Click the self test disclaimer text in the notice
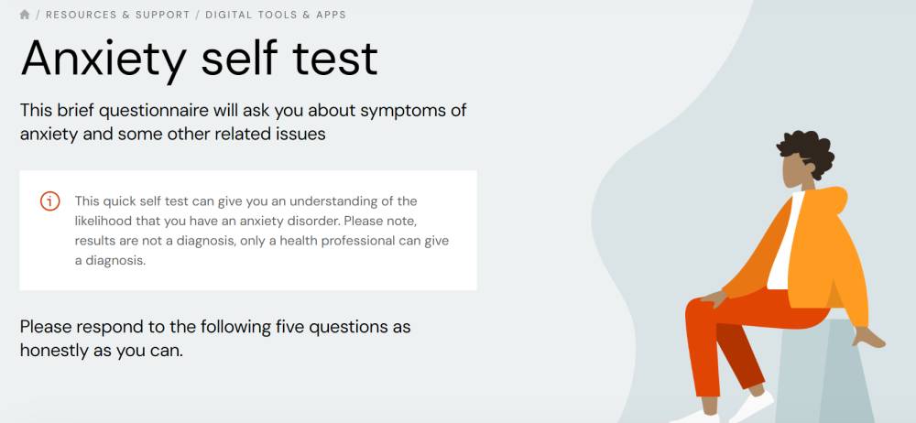Image resolution: width=916 pixels, height=423 pixels. pos(262,231)
